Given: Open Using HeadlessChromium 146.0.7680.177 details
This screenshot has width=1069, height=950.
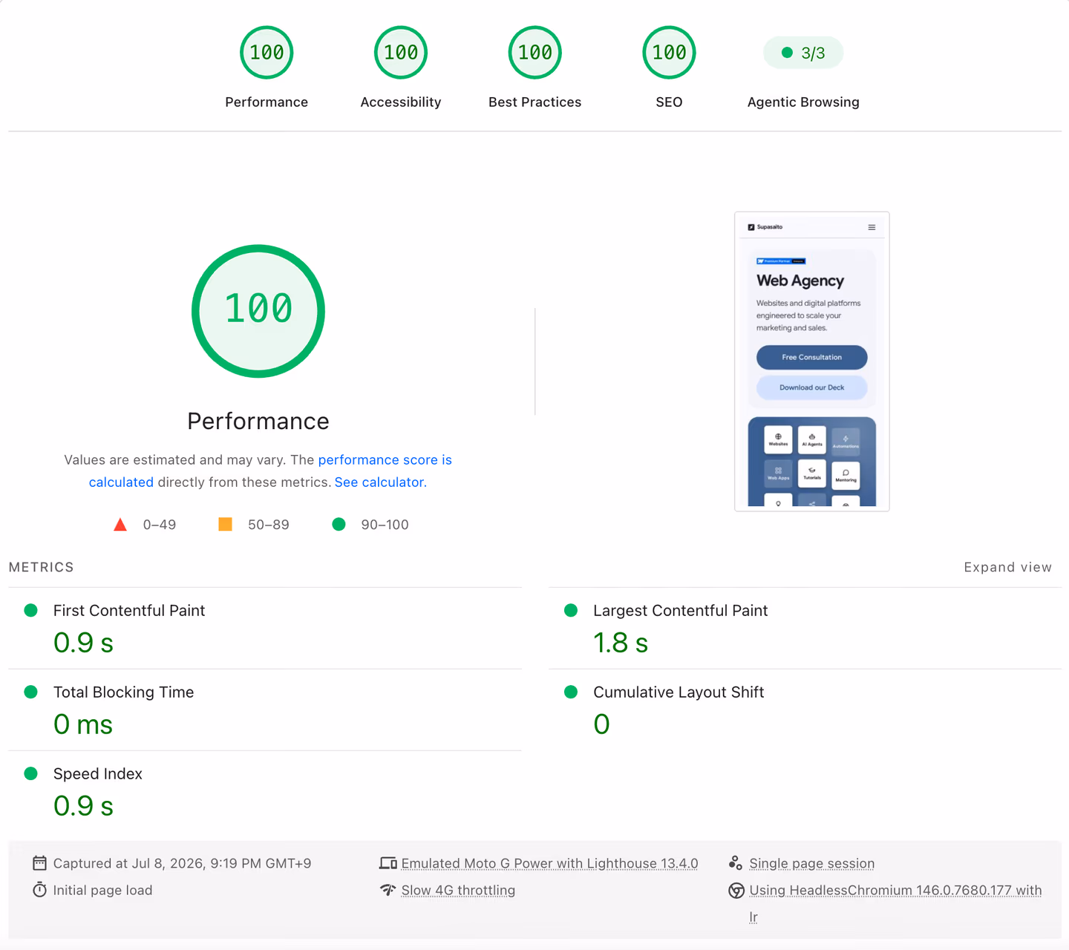Looking at the screenshot, I should click(895, 890).
